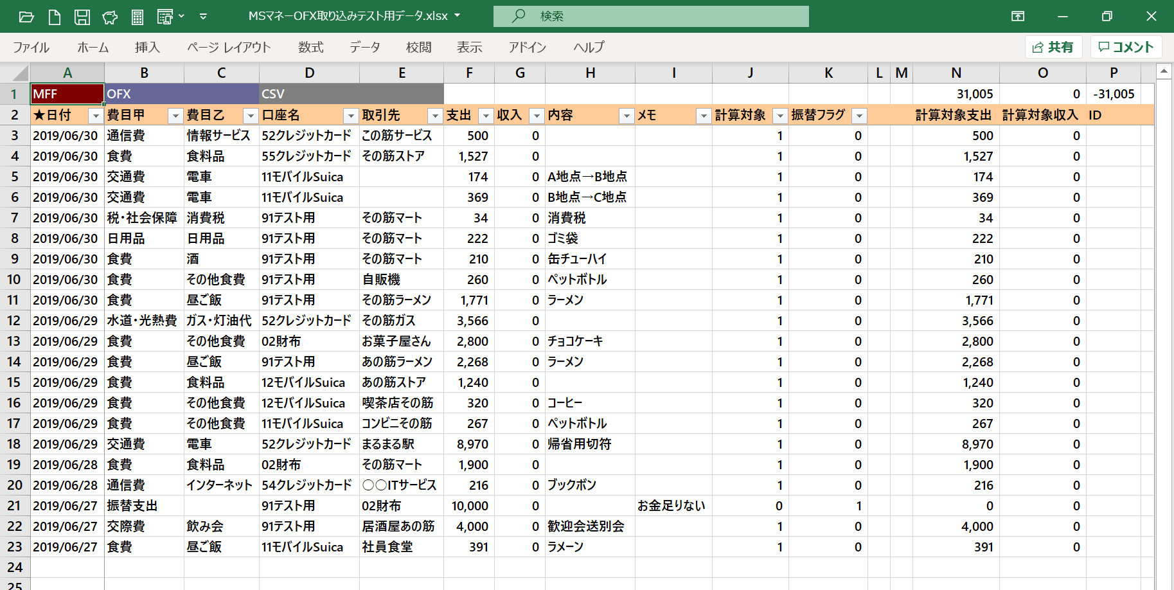Click the piggy bank icon in toolbar
The width and height of the screenshot is (1174, 590).
(x=110, y=17)
